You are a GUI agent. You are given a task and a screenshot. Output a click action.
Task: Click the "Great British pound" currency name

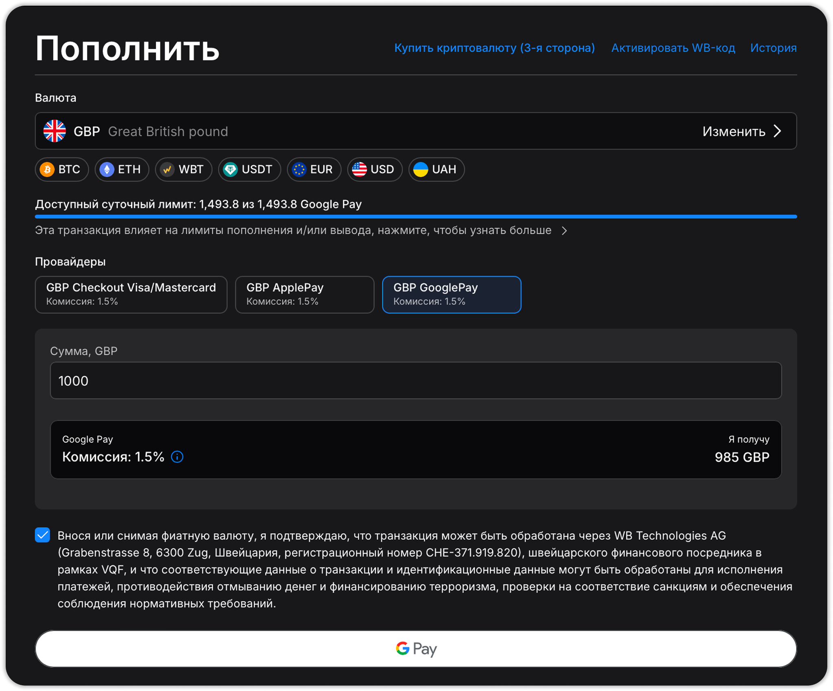168,131
